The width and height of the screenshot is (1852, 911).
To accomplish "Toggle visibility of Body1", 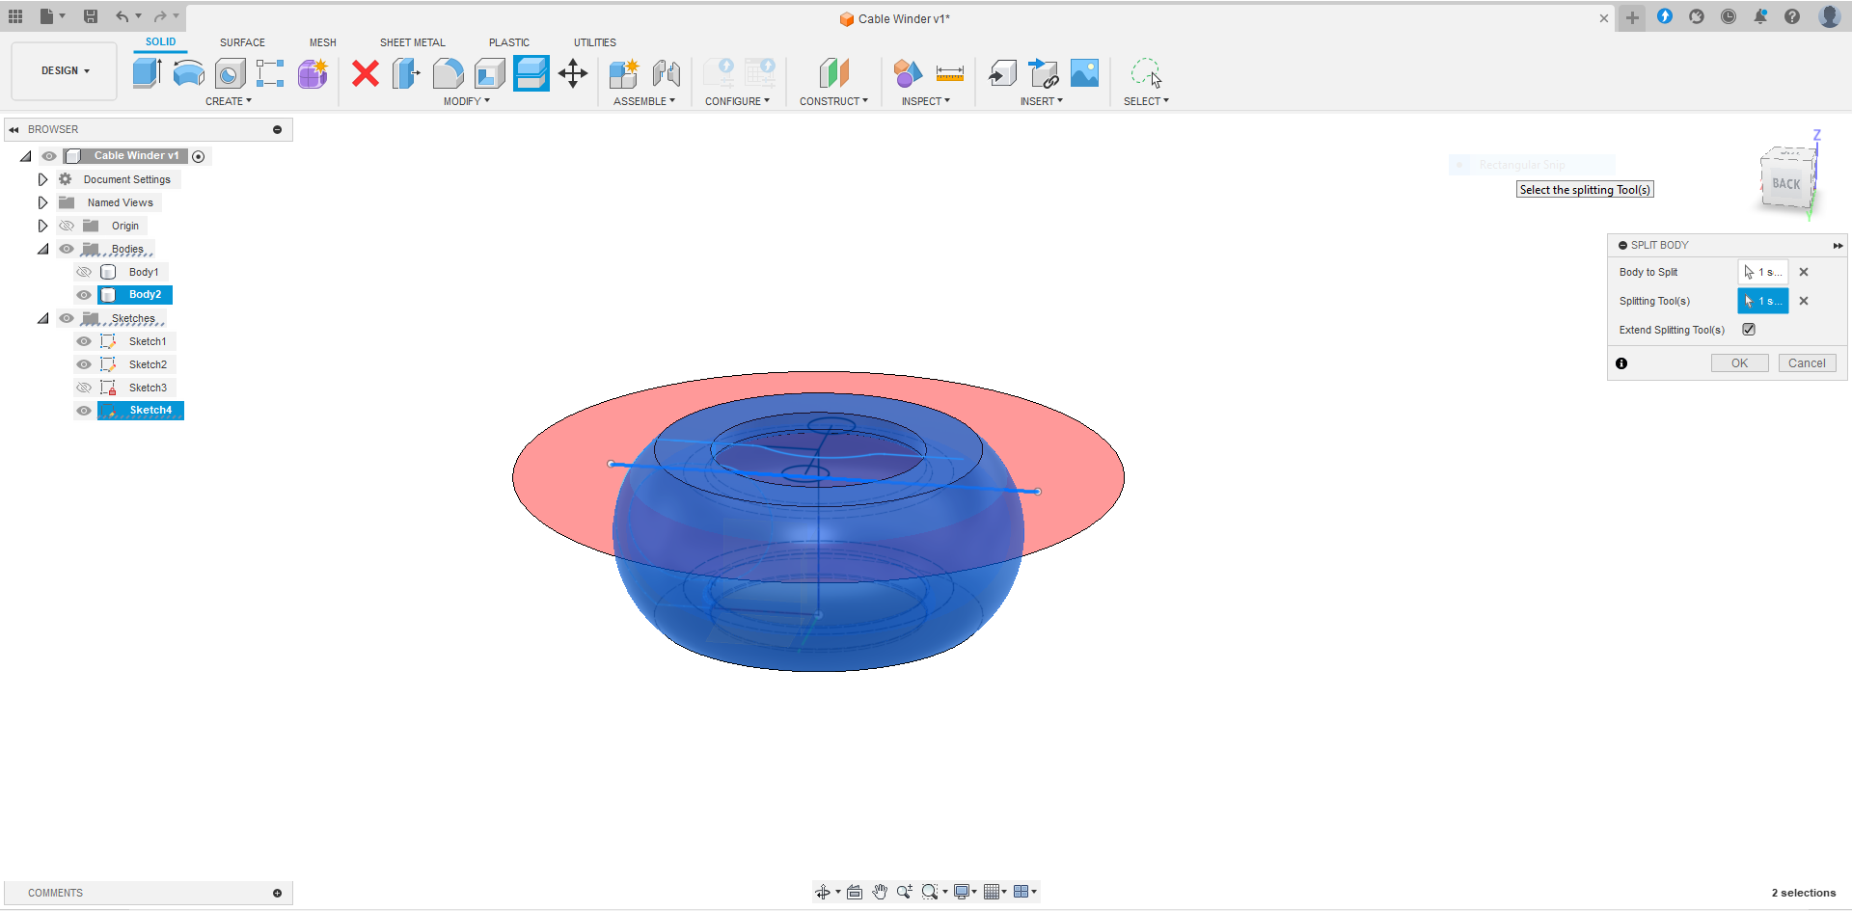I will pos(84,272).
